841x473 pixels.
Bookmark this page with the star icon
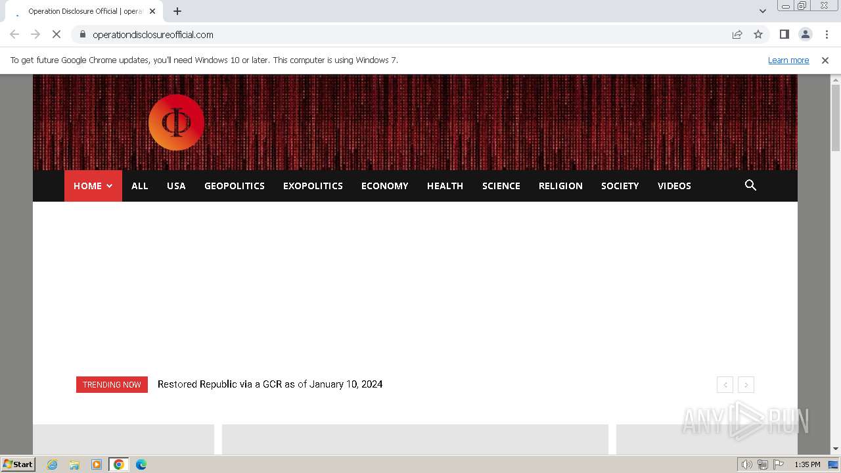(x=758, y=35)
